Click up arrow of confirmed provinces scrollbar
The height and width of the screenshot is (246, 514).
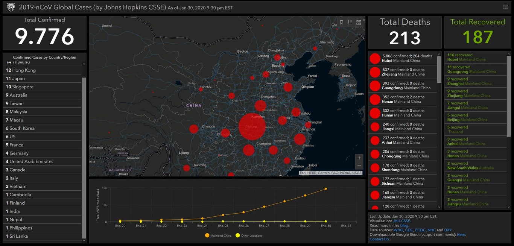pyautogui.click(x=439, y=54)
